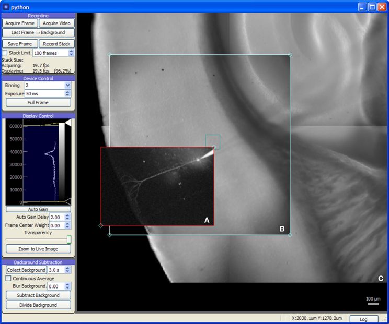
Task: Select bottom-left handle of red frame A
Action: [101, 225]
